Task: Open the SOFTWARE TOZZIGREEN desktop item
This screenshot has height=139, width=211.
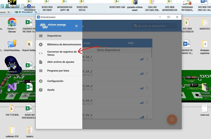Action: tap(205, 90)
